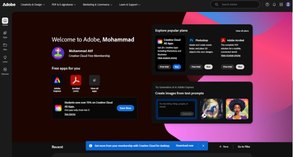Open the Home sidebar icon
This screenshot has height=157, width=293.
tap(5, 20)
